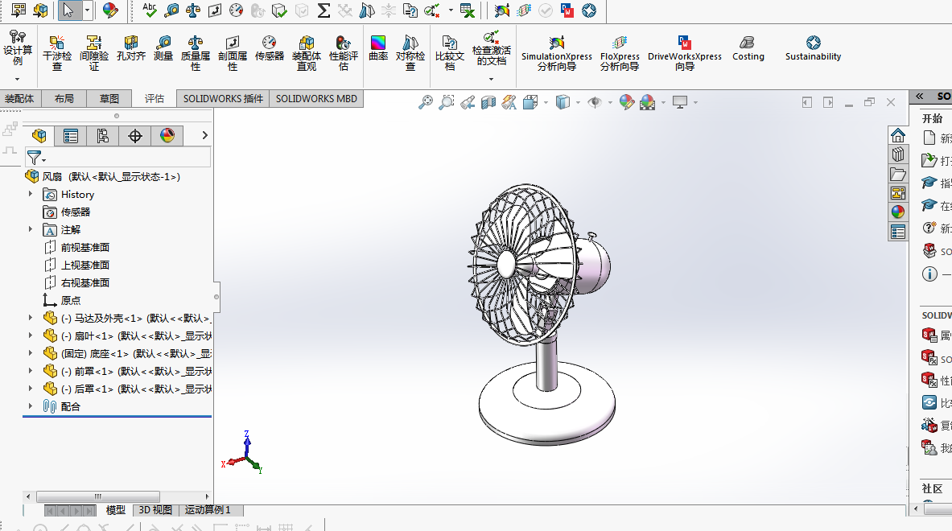The image size is (952, 531).
Task: Open DisplayManager appearance tab icon
Action: (167, 136)
